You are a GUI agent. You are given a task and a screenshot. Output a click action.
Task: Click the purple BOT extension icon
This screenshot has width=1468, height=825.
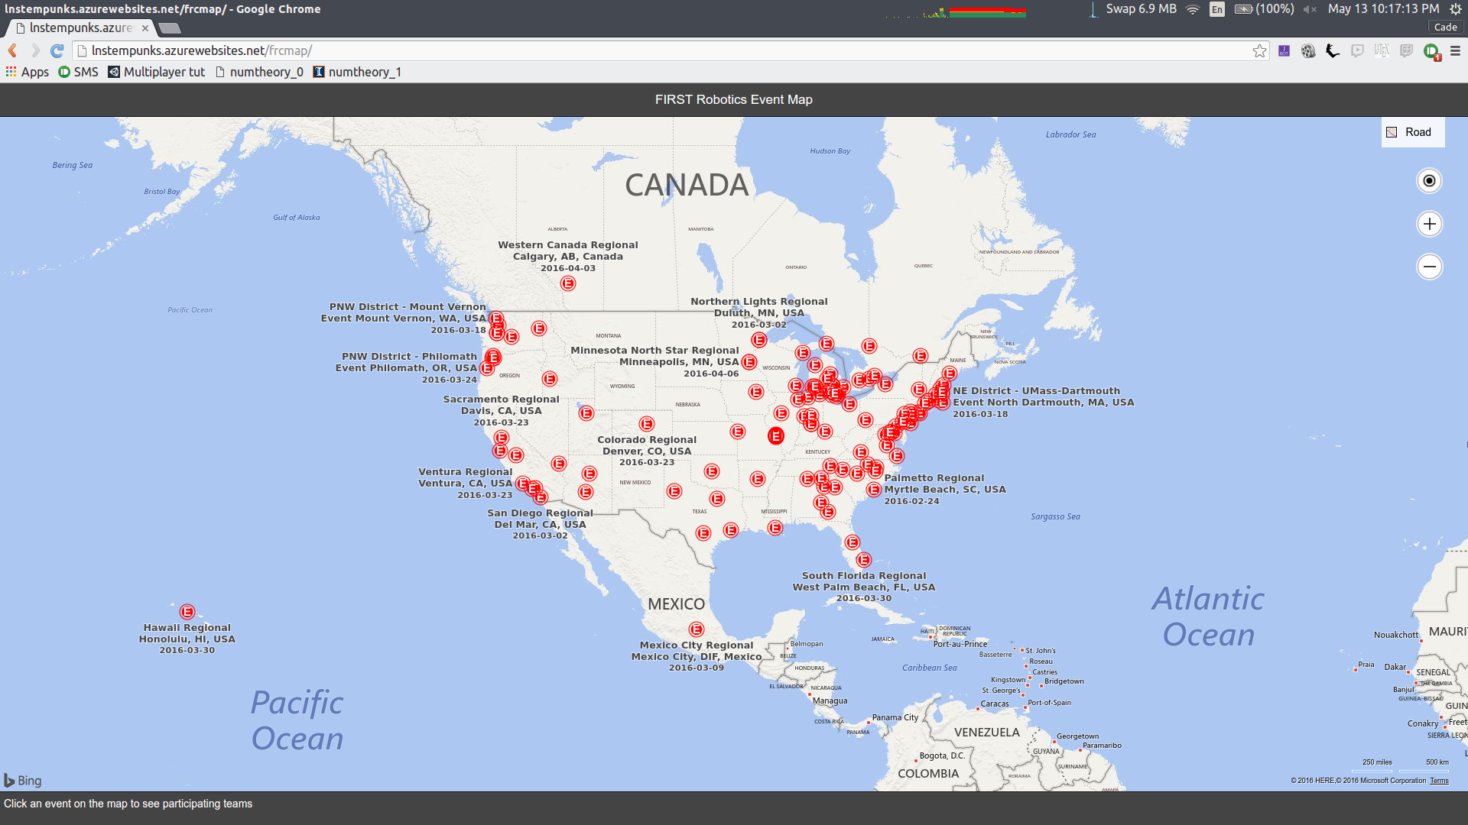(1284, 51)
